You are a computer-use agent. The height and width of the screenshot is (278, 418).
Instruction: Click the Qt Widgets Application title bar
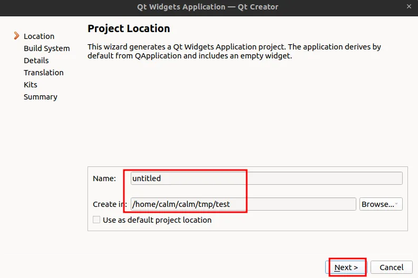click(x=208, y=7)
